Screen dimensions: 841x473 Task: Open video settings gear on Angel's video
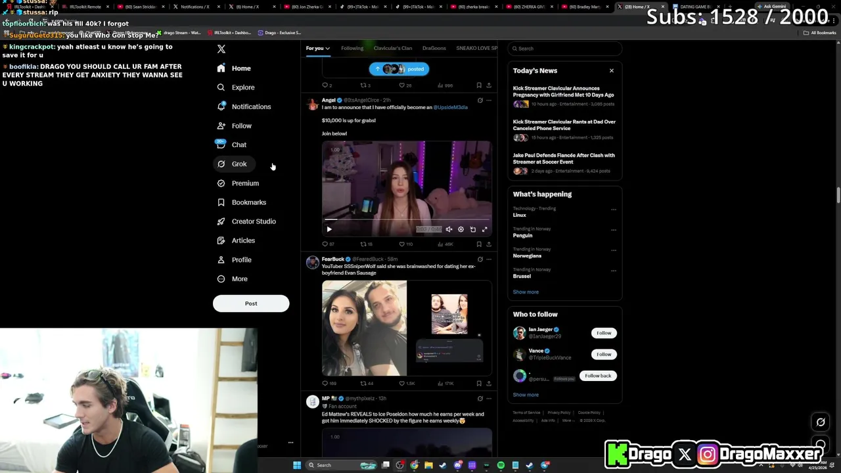coord(461,229)
